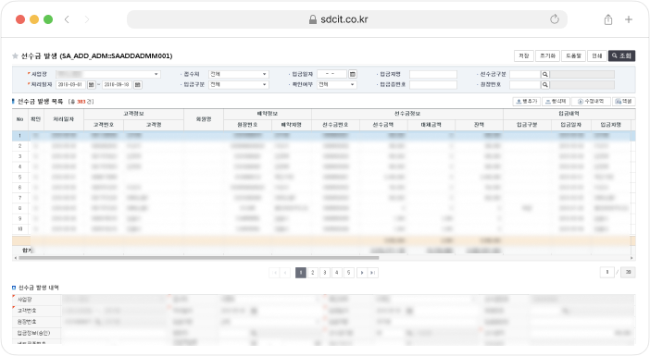Go to the next page arrow

click(x=362, y=273)
